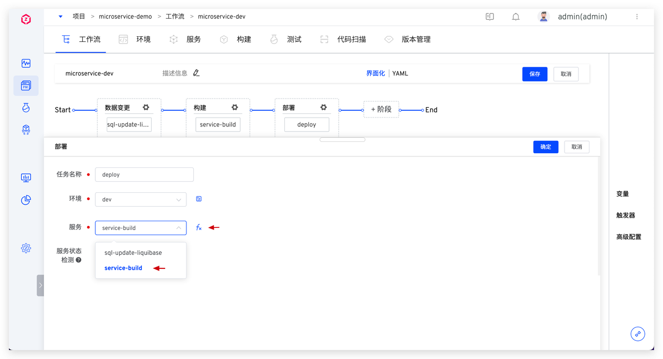Open the system settings gear in sidebar
663x359 pixels.
26,248
